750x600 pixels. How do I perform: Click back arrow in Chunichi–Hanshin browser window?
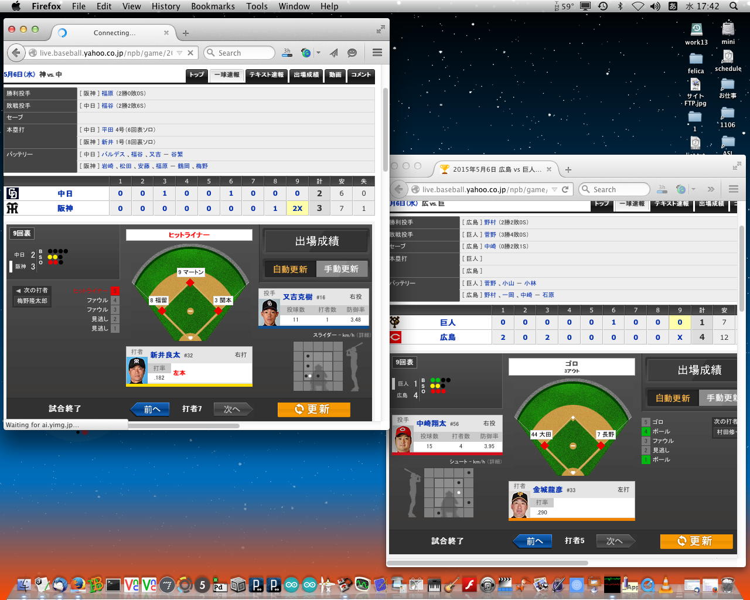(x=16, y=53)
